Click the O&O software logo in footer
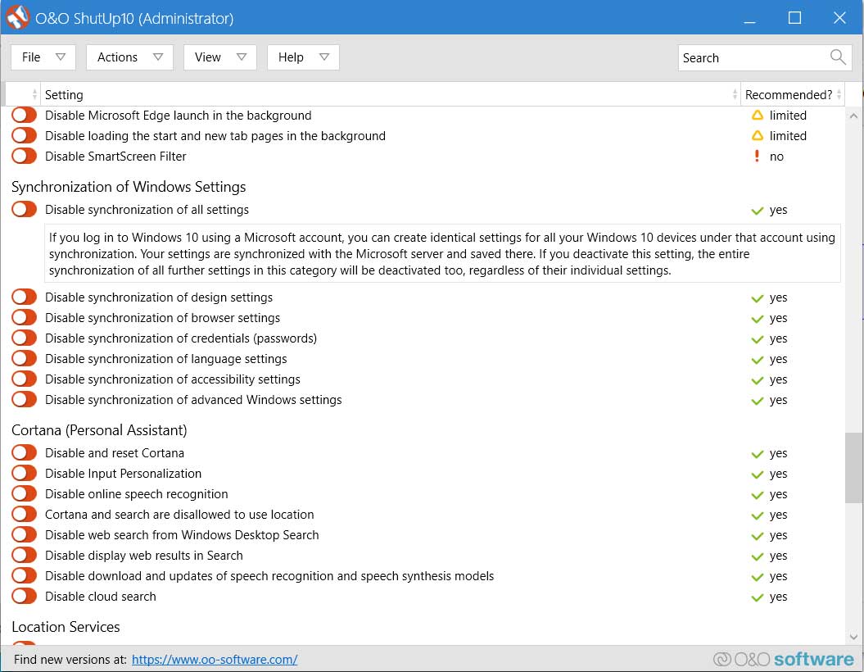This screenshot has height=672, width=864. point(783,659)
